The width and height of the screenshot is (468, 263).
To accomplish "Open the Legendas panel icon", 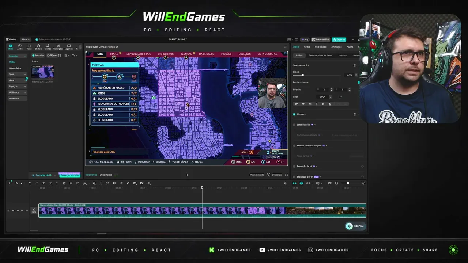I will (x=69, y=47).
